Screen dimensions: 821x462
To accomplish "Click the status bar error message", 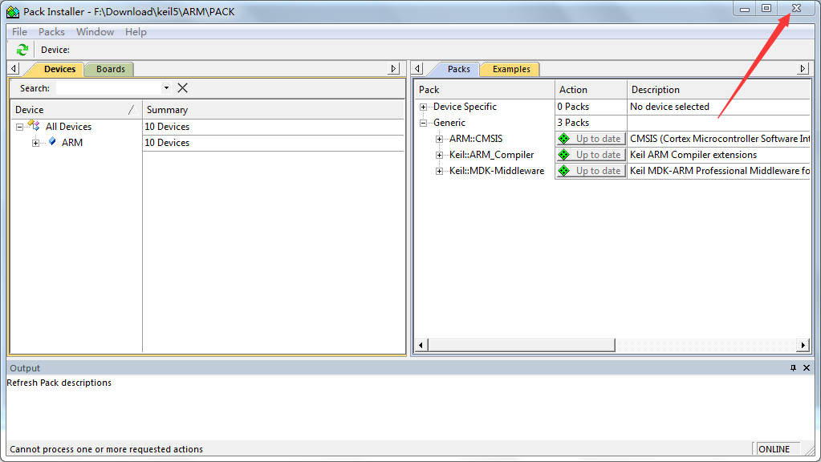I will pyautogui.click(x=106, y=449).
